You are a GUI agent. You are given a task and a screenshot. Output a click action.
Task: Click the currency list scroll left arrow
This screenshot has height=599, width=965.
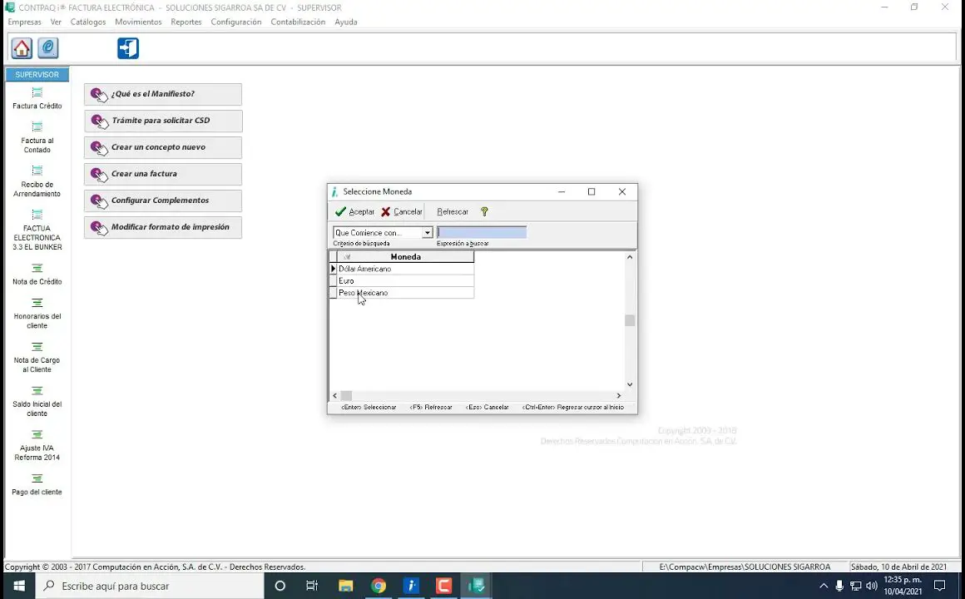pyautogui.click(x=334, y=395)
